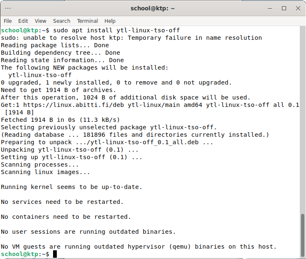The width and height of the screenshot is (306, 259).
Task: Close the terminal window
Action: pyautogui.click(x=297, y=8)
